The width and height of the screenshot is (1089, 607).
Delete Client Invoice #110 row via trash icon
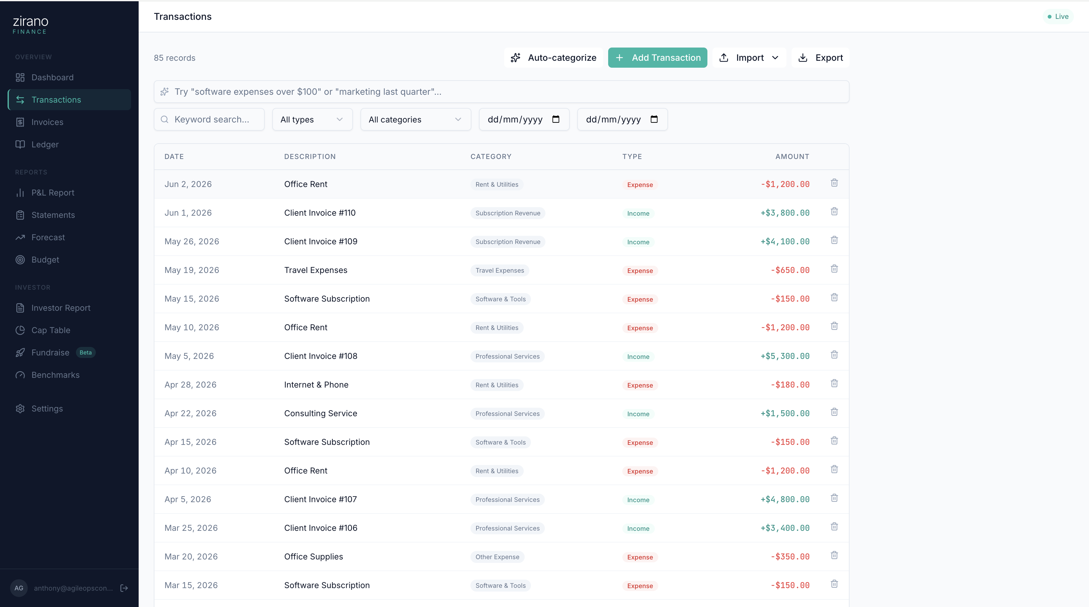tap(834, 212)
